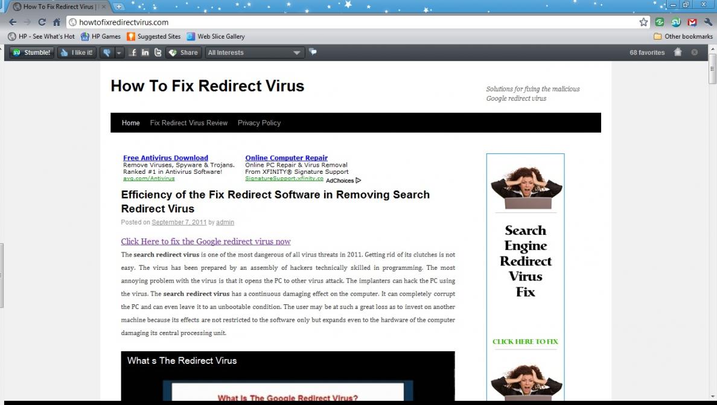This screenshot has height=405, width=717.
Task: Click the Online Computer Repair ad link
Action: coord(286,158)
